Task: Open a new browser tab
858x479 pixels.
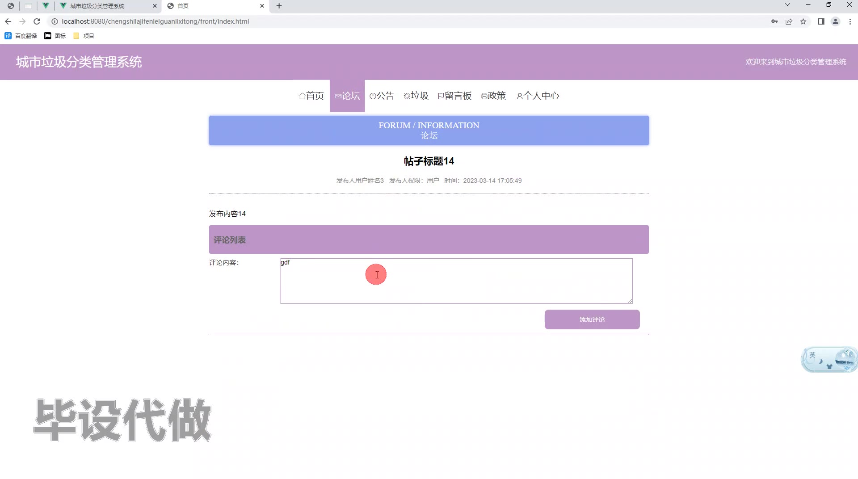Action: tap(279, 6)
